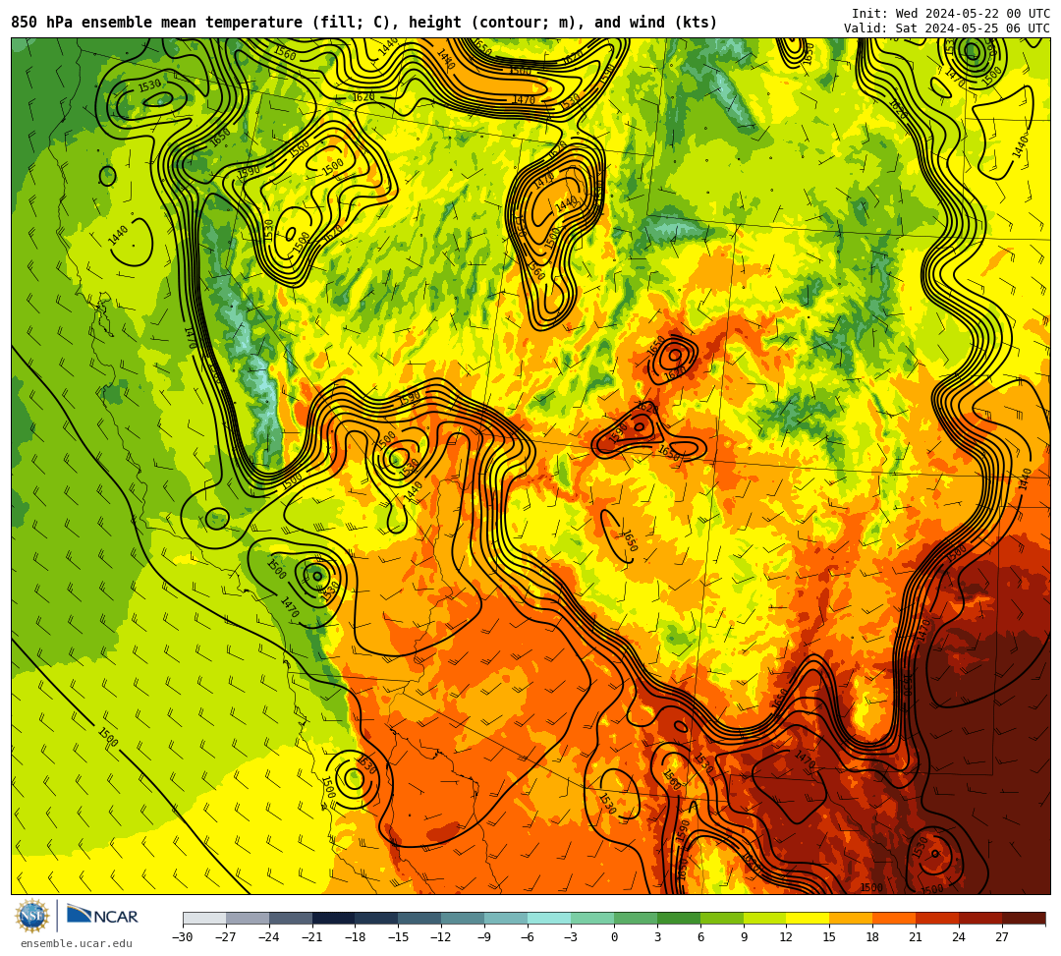Click the −6 colorbar tick label
The height and width of the screenshot is (956, 1061).
click(x=528, y=937)
